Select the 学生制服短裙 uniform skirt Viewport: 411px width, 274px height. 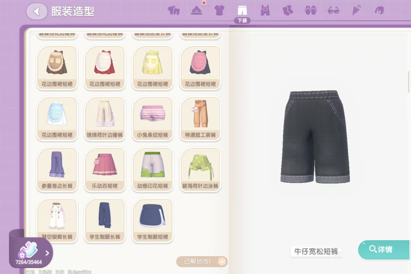[x=153, y=220]
